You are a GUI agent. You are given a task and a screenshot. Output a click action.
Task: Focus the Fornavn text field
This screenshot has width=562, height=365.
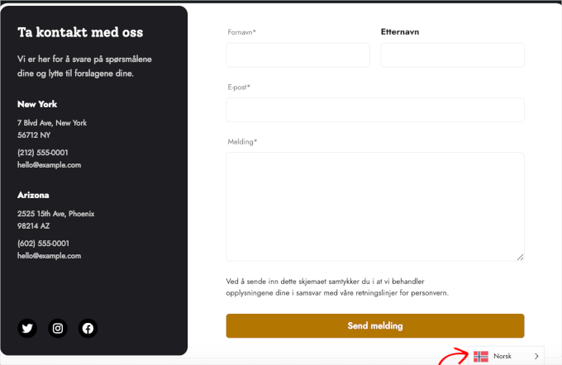[298, 55]
